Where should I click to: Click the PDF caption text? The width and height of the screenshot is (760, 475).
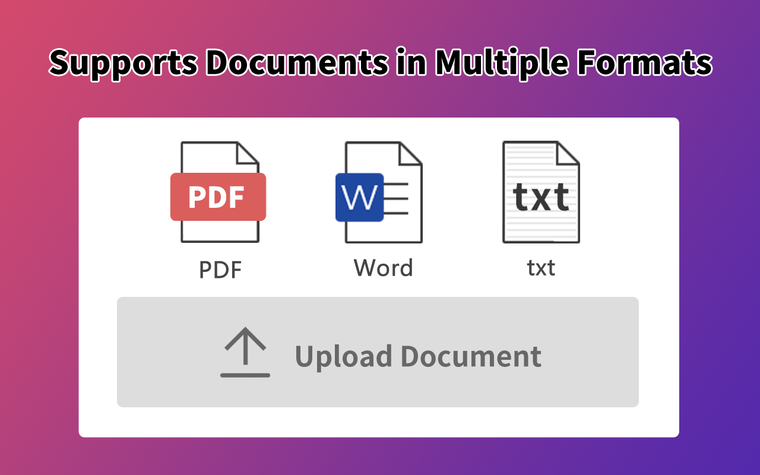pos(219,270)
